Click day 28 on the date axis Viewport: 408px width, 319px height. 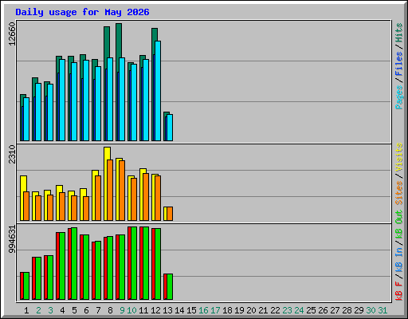(x=347, y=310)
